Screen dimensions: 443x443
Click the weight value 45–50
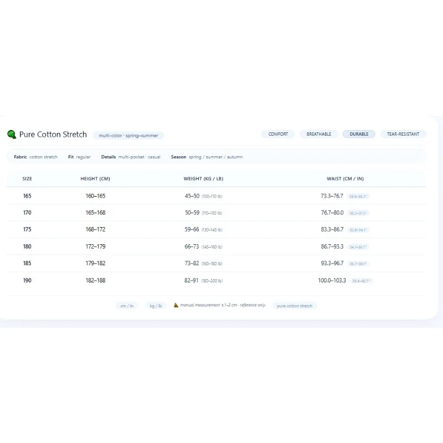point(192,196)
